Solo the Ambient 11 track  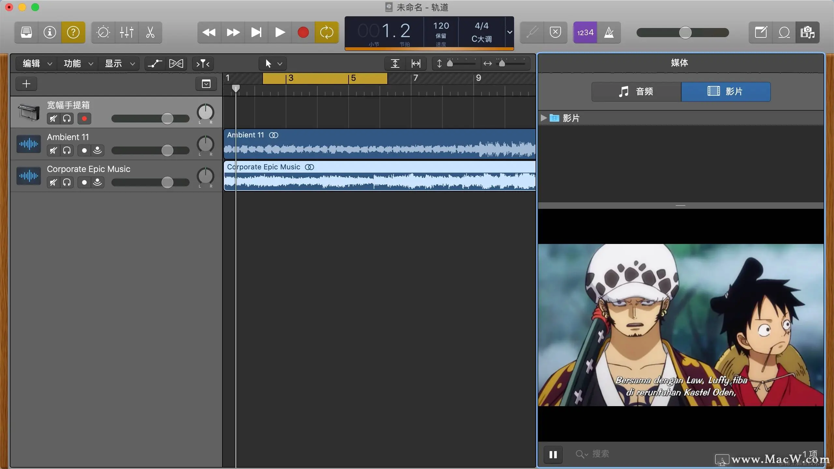point(67,150)
